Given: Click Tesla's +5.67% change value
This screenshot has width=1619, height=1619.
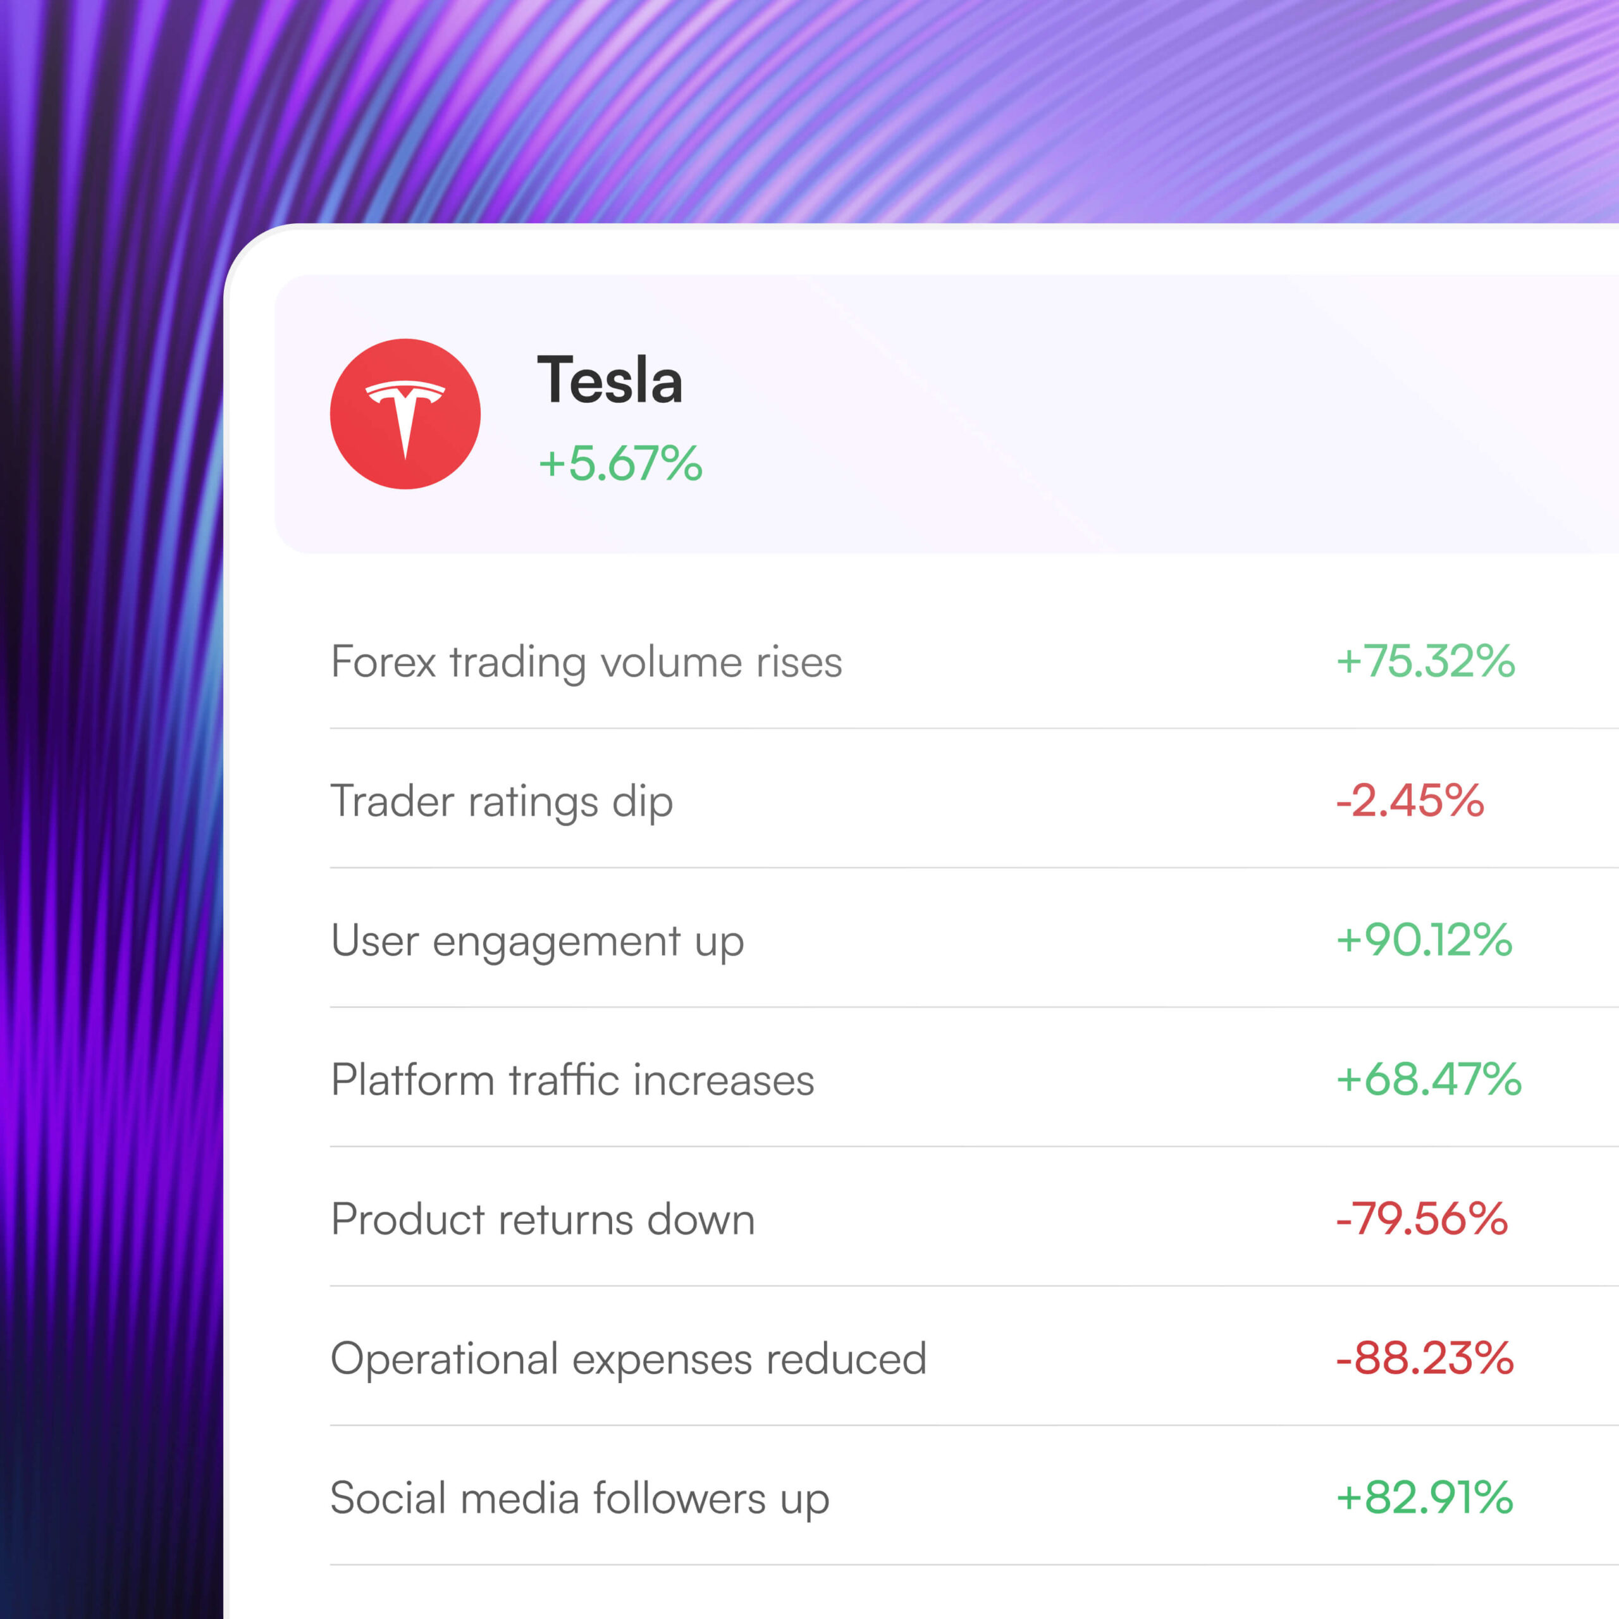Looking at the screenshot, I should [619, 464].
